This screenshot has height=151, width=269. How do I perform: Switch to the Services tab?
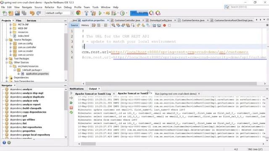coord(32,21)
